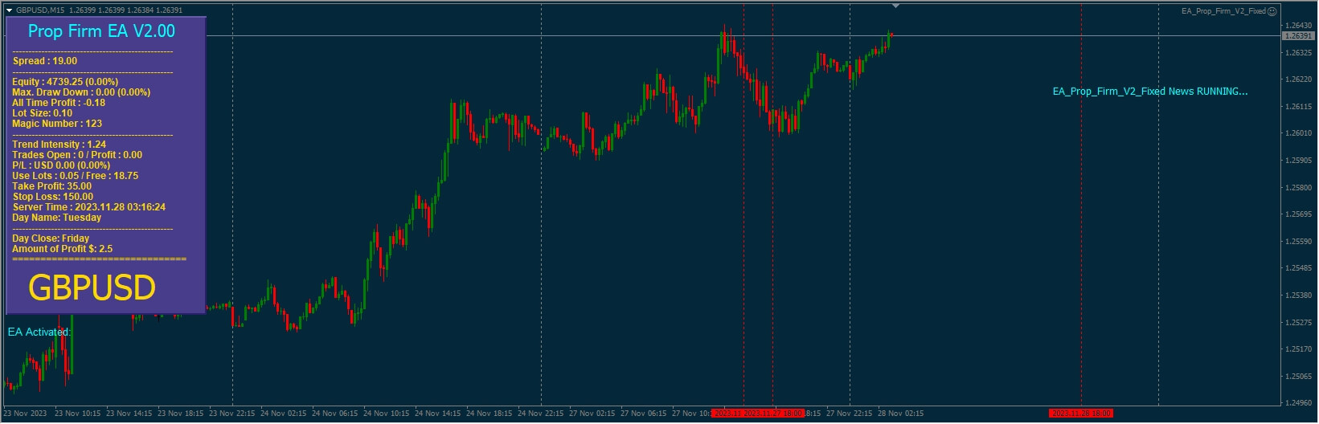Click 'Trades Open : 0 / Profit : 0.00' line
Viewport: 1319px width, 424px height.
pos(77,155)
